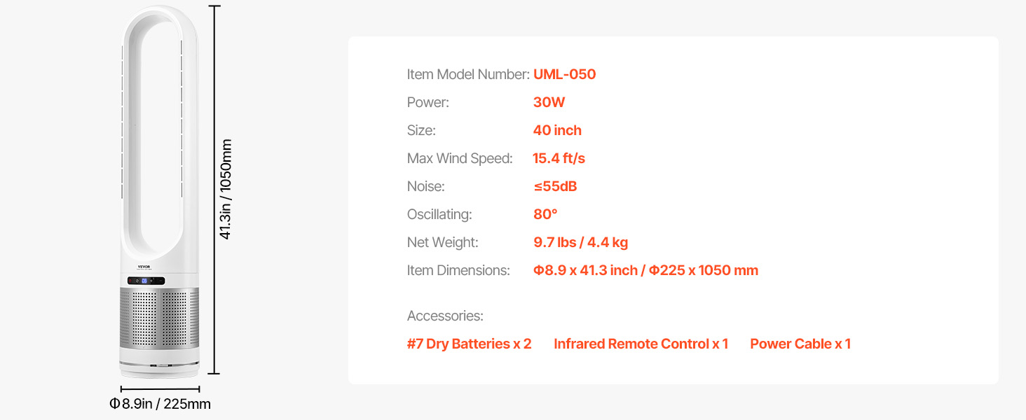The height and width of the screenshot is (420, 1026).
Task: Click the ≤55dB noise value
Action: click(555, 186)
